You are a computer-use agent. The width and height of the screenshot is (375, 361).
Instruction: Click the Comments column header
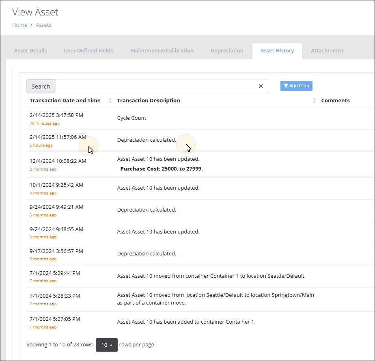click(x=335, y=100)
